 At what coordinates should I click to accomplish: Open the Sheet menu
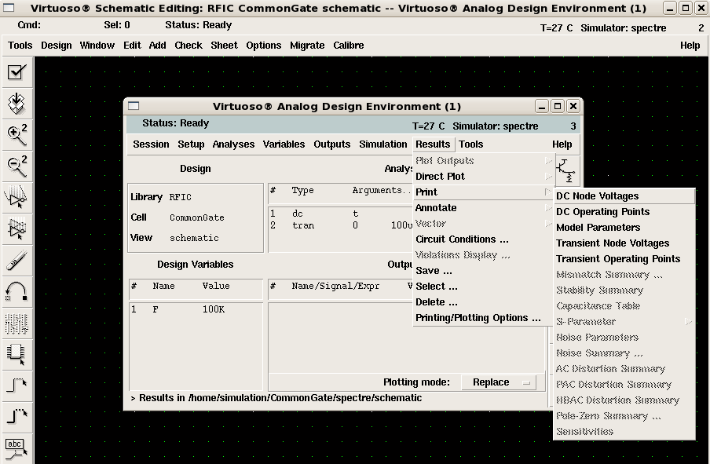pos(224,46)
